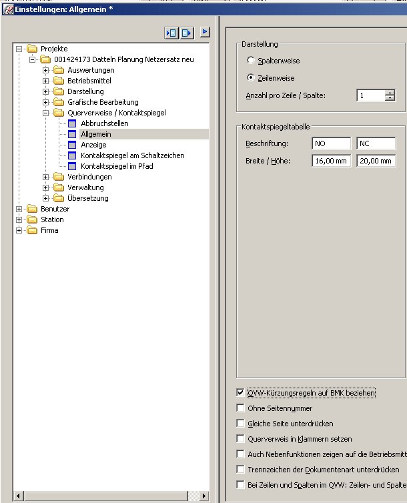Collapse the 001424173 Datteln project node
Image resolution: width=407 pixels, height=503 pixels.
coord(33,59)
